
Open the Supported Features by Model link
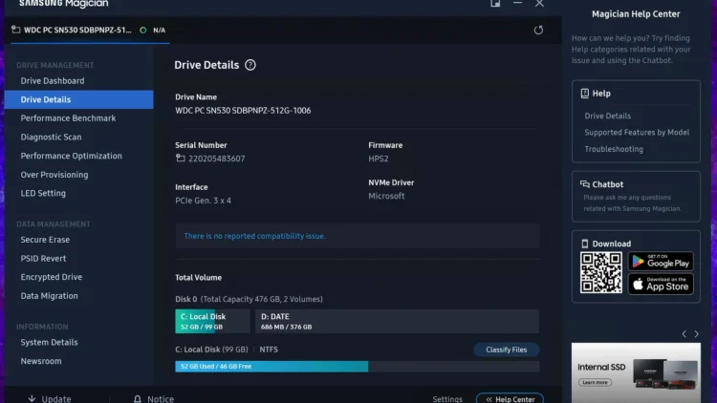point(637,133)
